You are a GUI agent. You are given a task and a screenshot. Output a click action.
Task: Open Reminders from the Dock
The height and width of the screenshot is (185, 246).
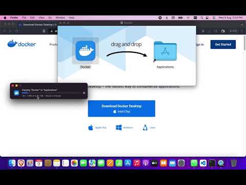click(x=66, y=163)
